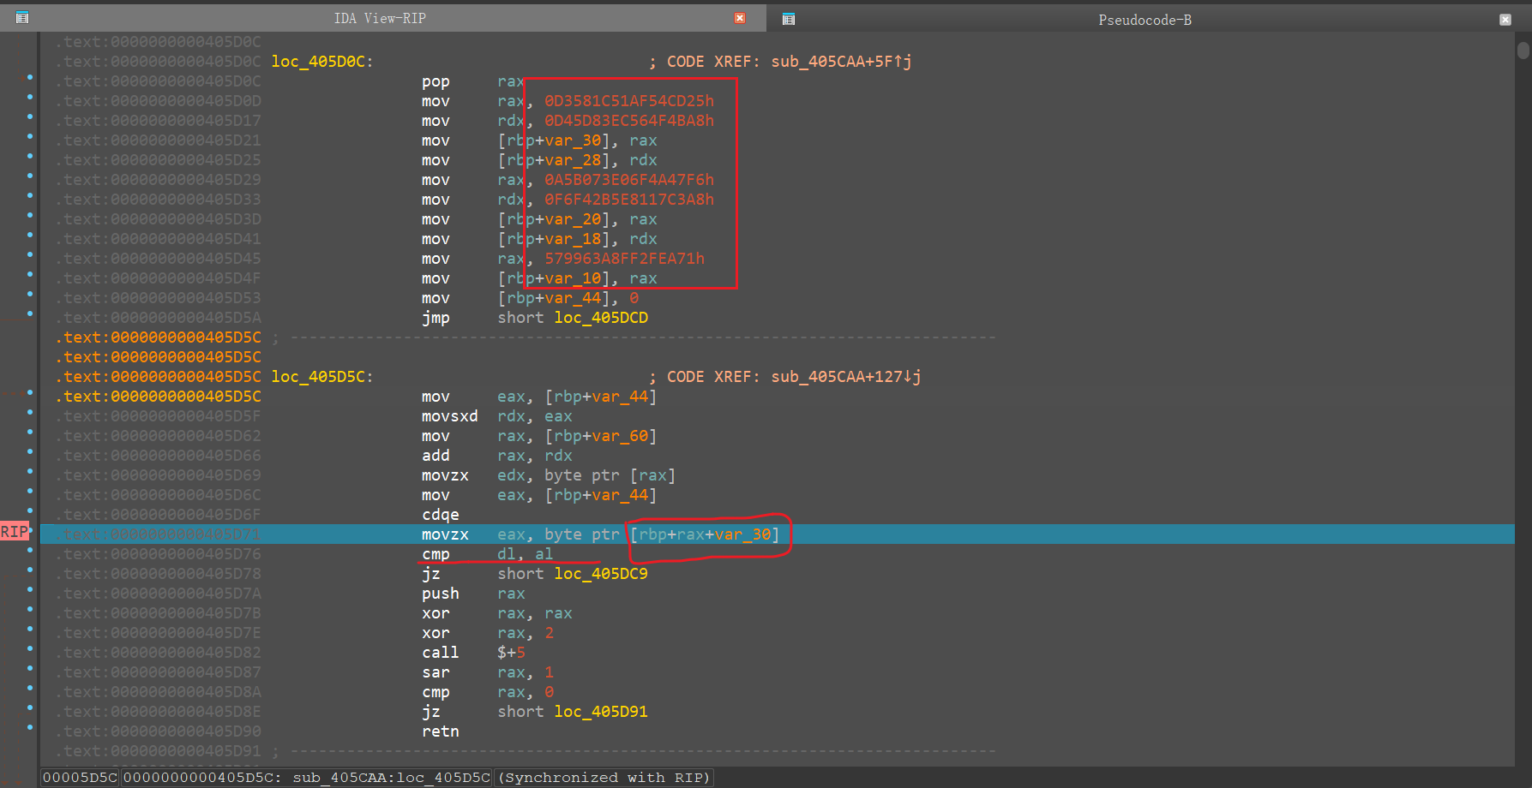This screenshot has width=1532, height=788.
Task: Select the retn instruction
Action: point(441,731)
